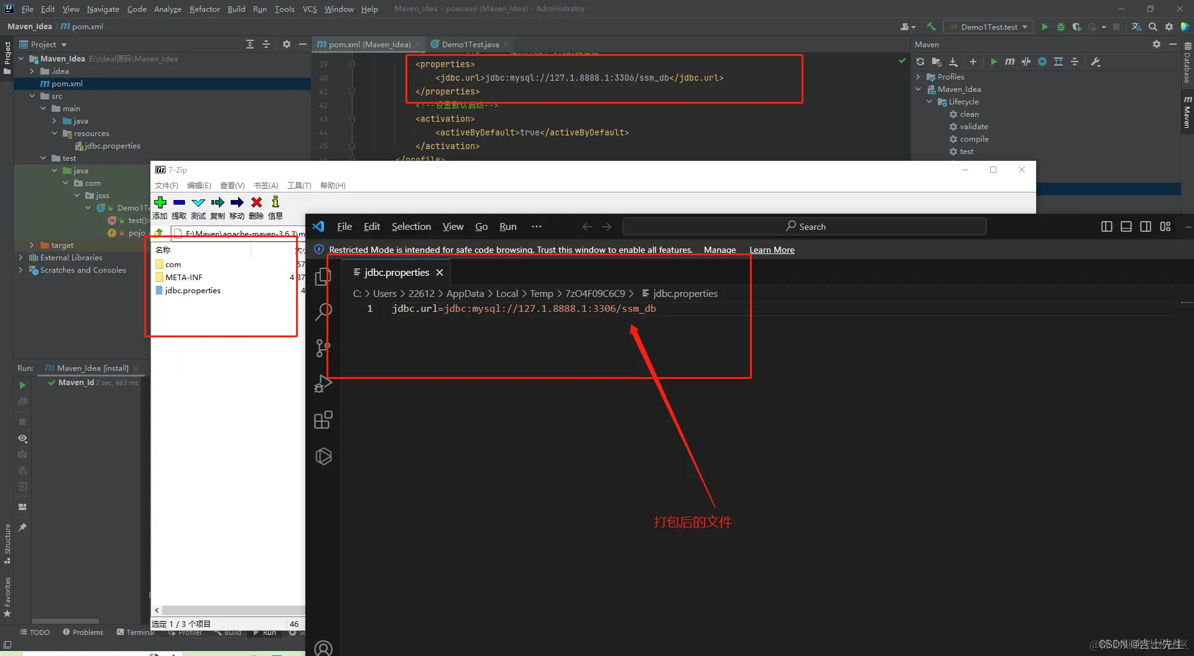Go back with VS Code navigation arrow
Viewport: 1194px width, 656px height.
[587, 227]
